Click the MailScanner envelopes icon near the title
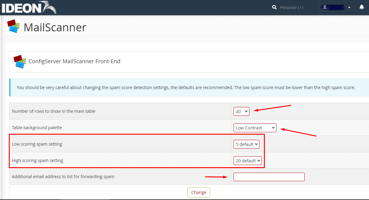Image resolution: width=369 pixels, height=200 pixels. [x=14, y=27]
